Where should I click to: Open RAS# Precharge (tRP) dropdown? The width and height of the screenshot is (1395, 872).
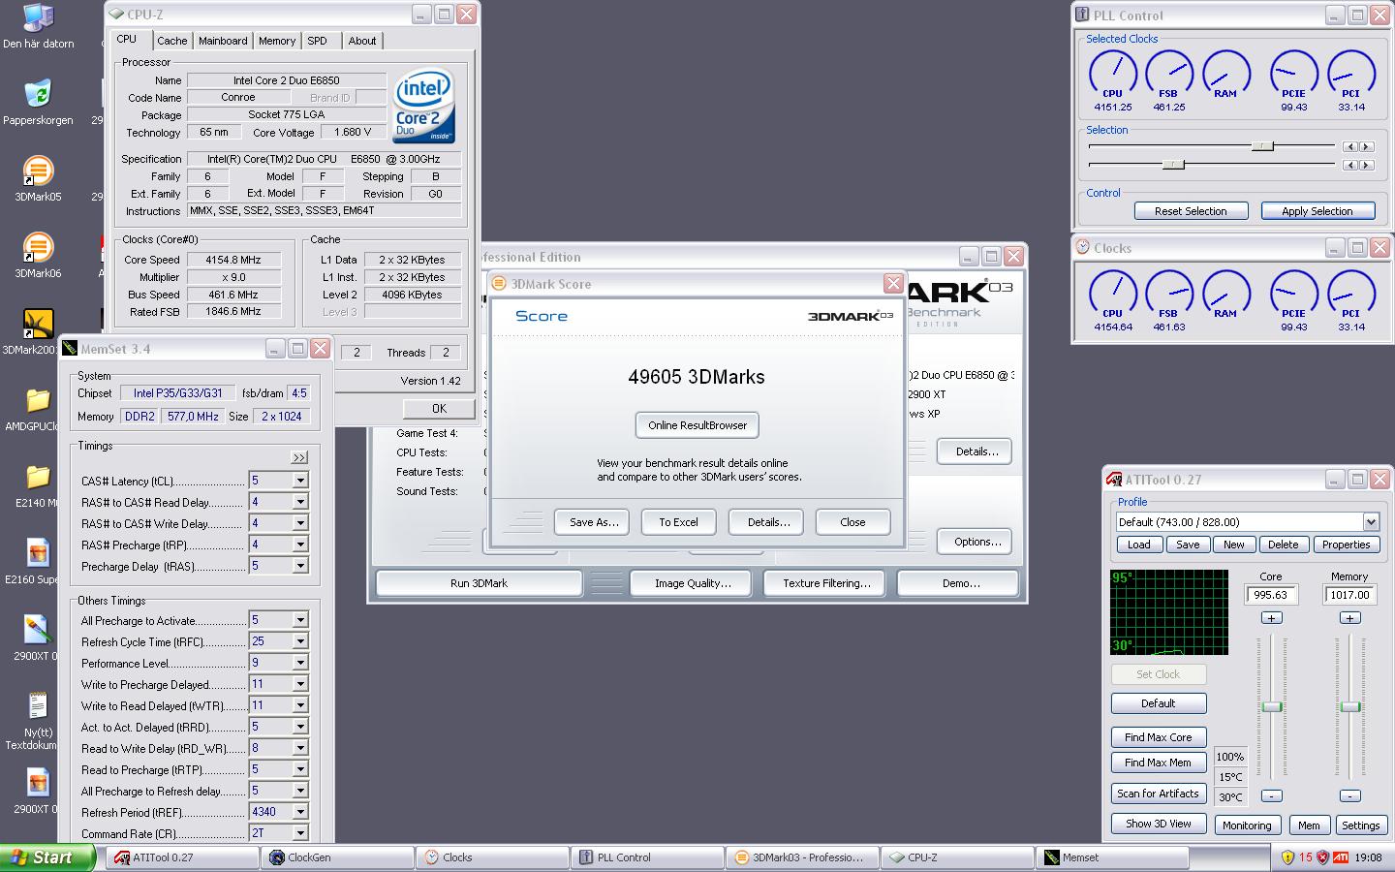[300, 545]
